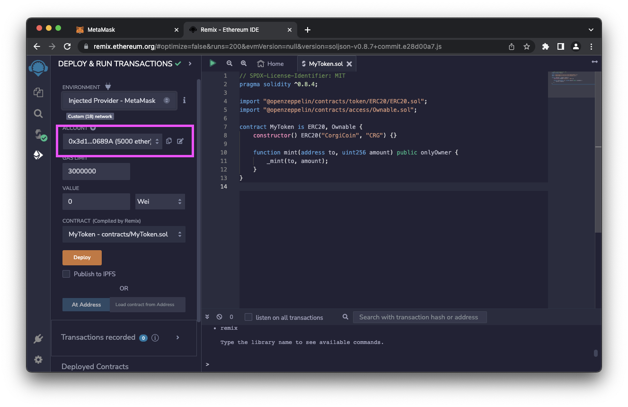Enable the Publish to IPFS checkbox
This screenshot has height=407, width=628.
tap(66, 274)
